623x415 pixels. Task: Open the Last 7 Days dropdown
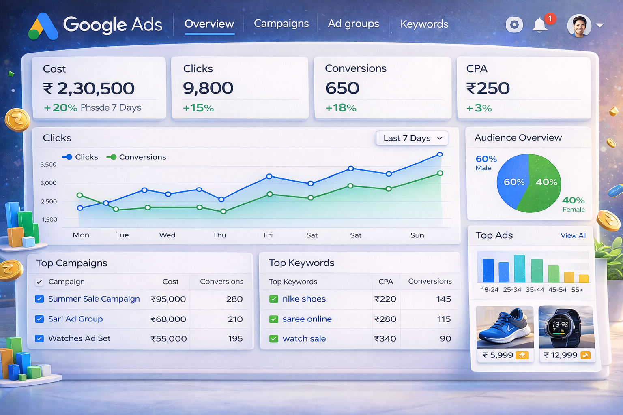(x=412, y=138)
